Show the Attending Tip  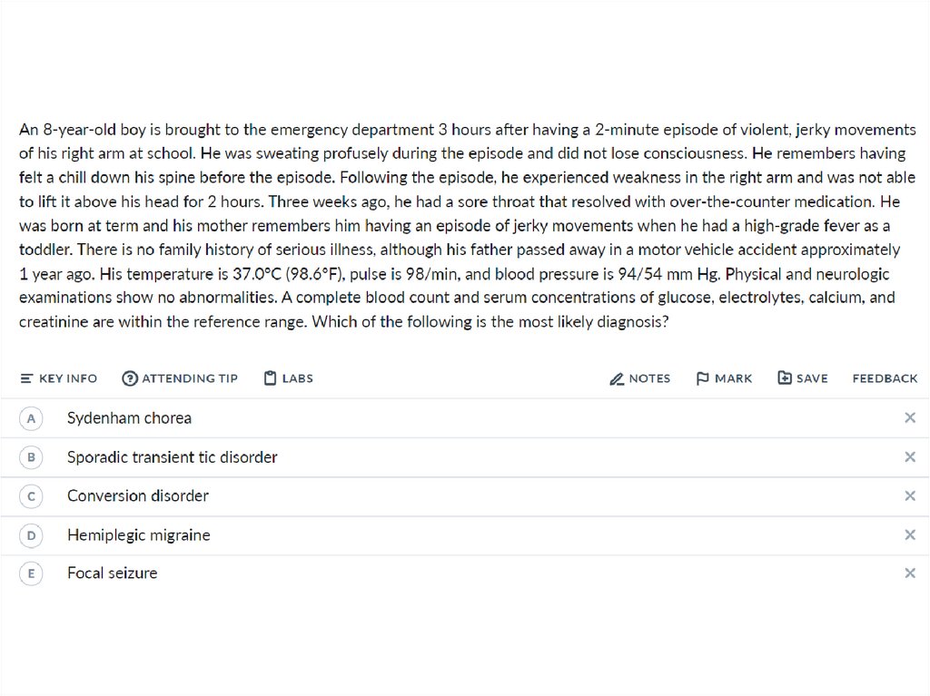pos(180,378)
